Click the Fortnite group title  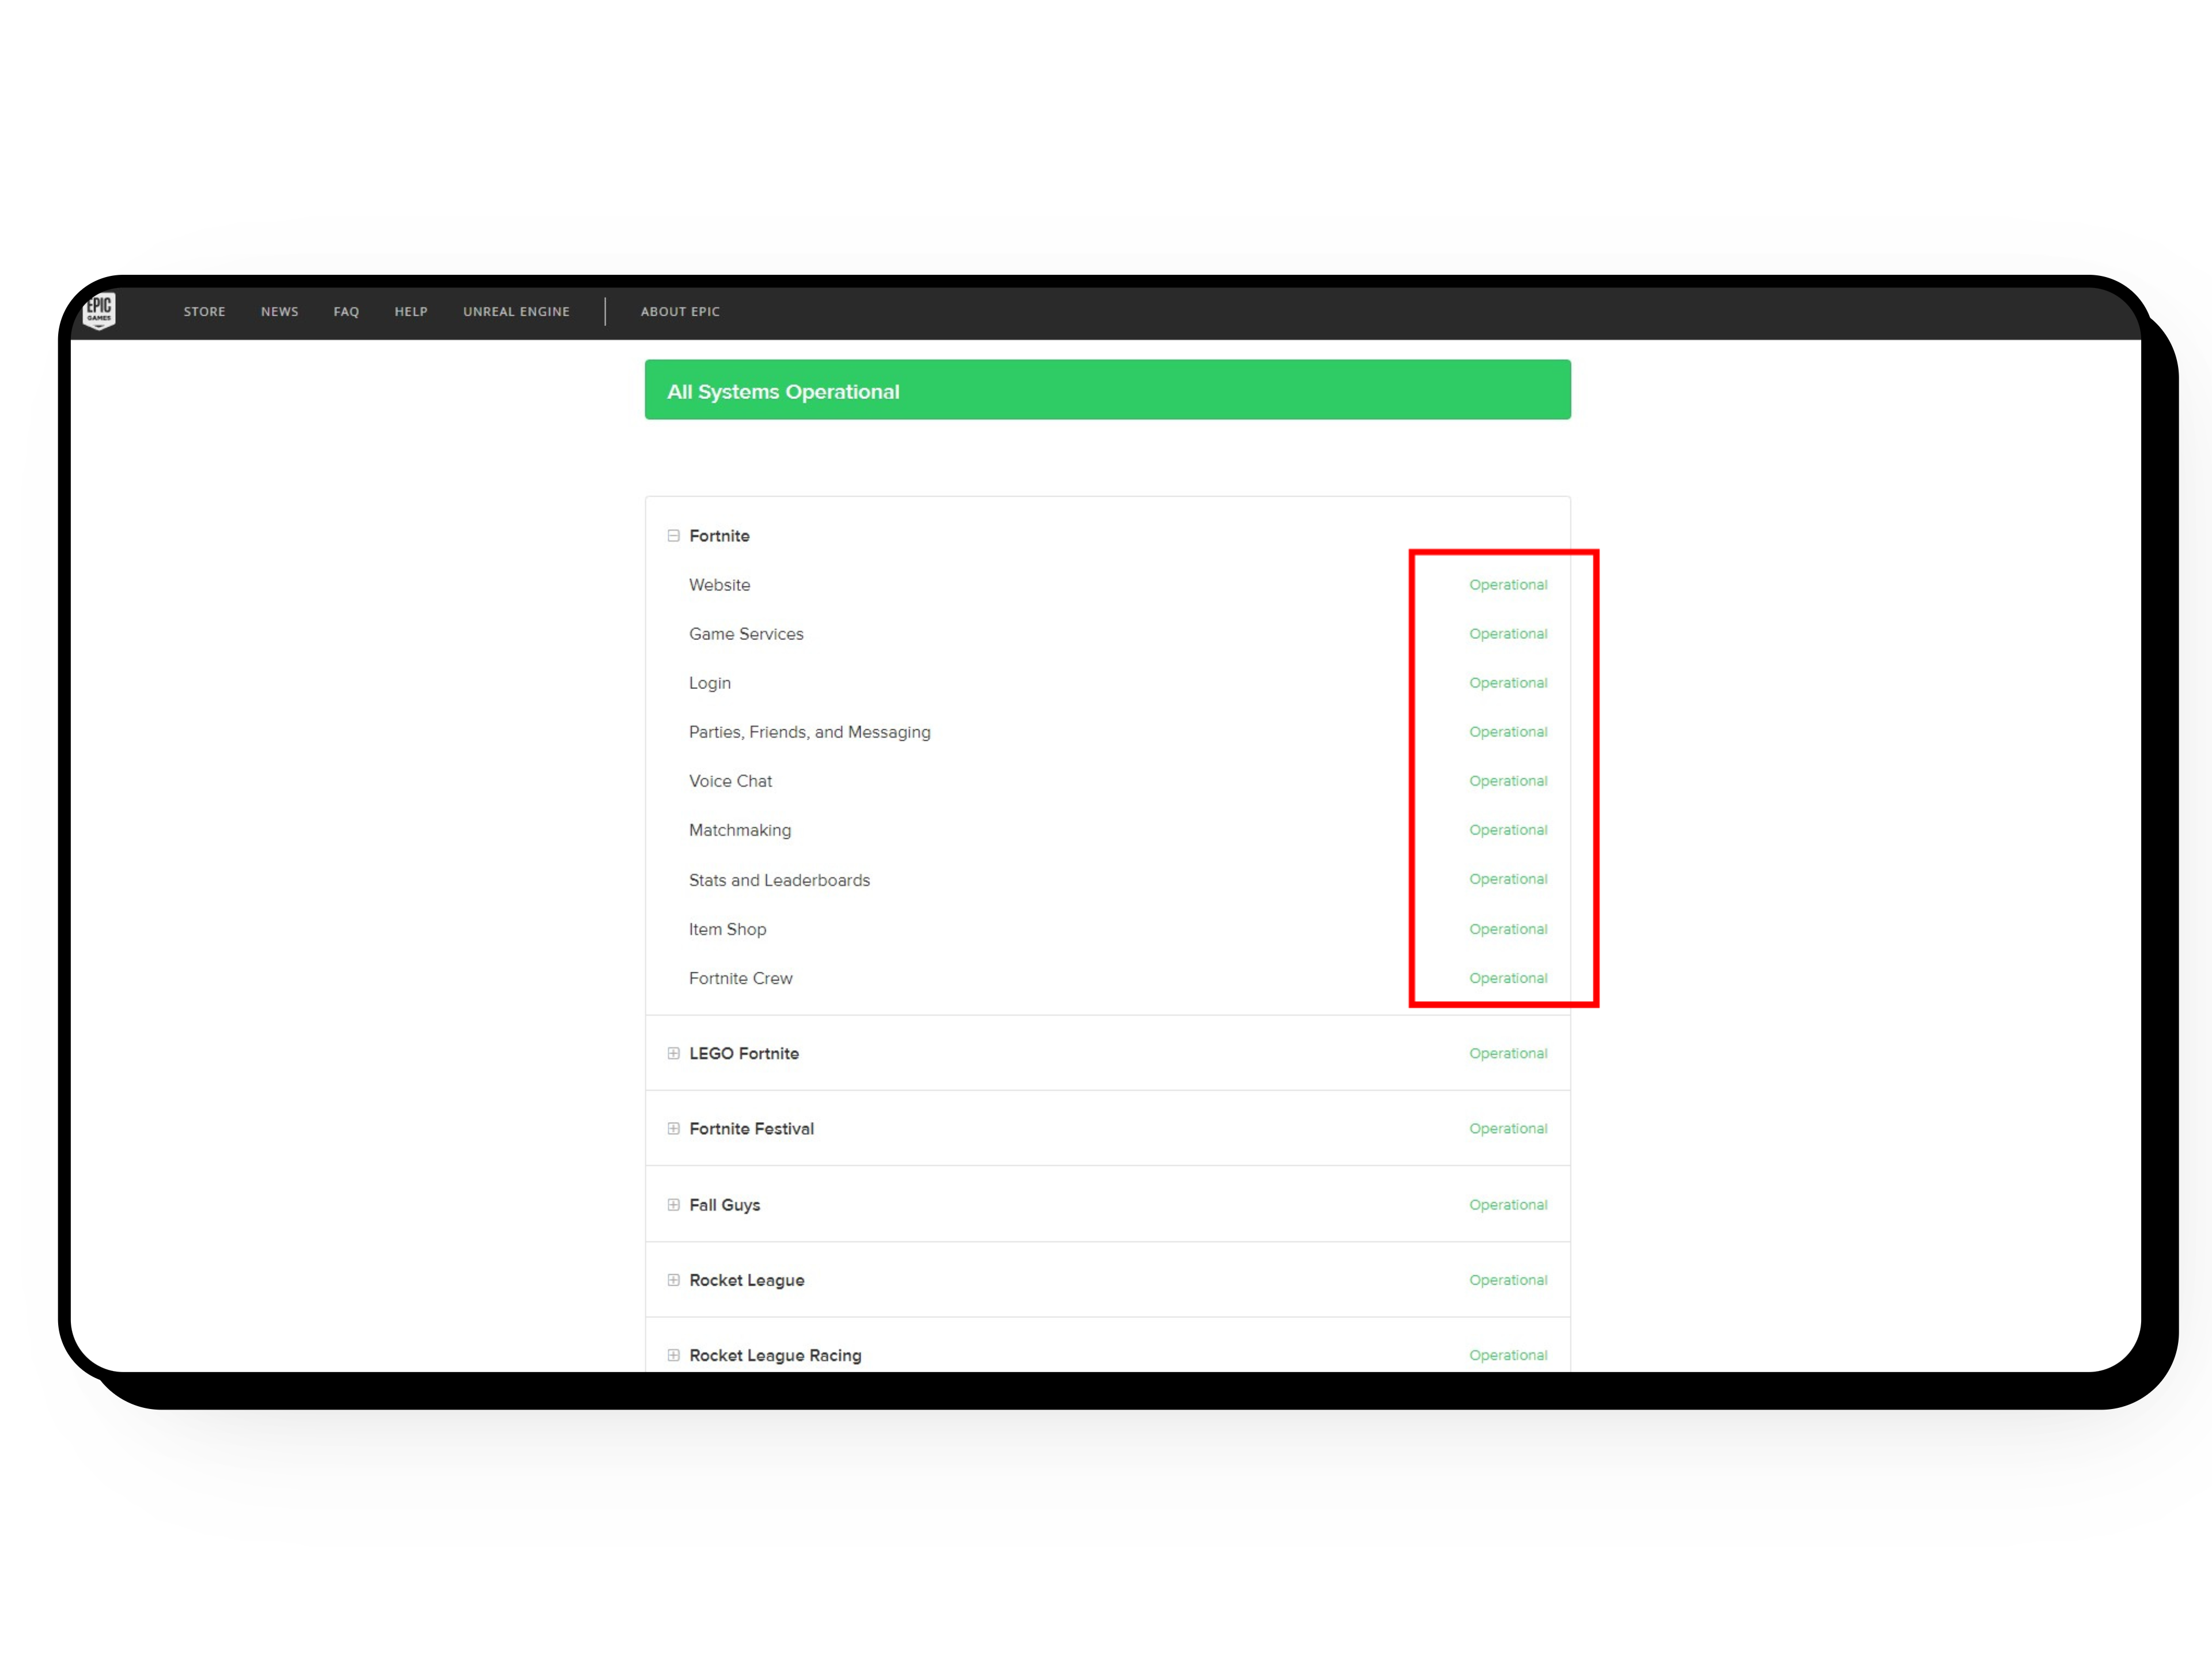click(719, 536)
